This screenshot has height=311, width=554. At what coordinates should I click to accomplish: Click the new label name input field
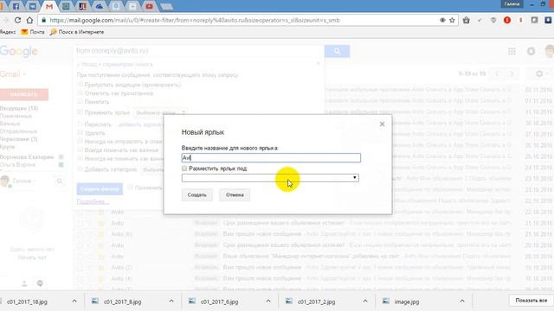271,157
